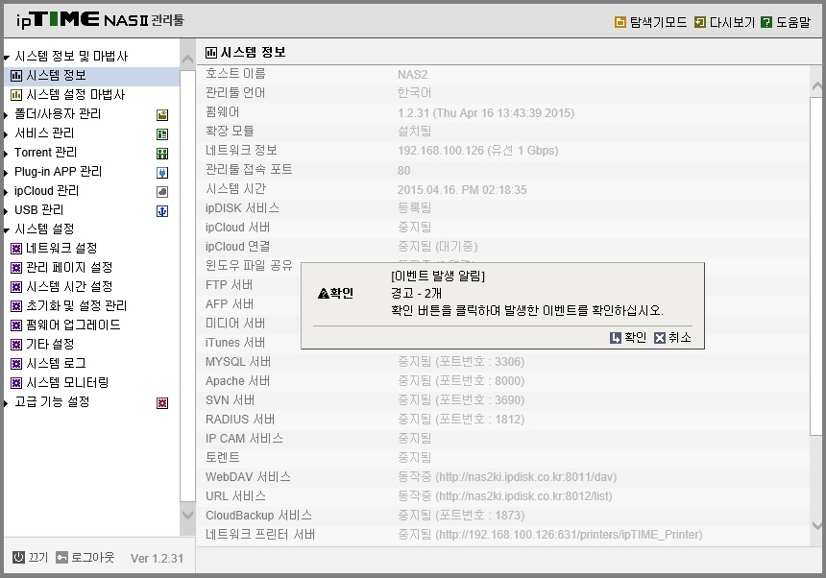Click the 폴더/사용자 관리 folder icon
The height and width of the screenshot is (578, 826).
tap(162, 115)
